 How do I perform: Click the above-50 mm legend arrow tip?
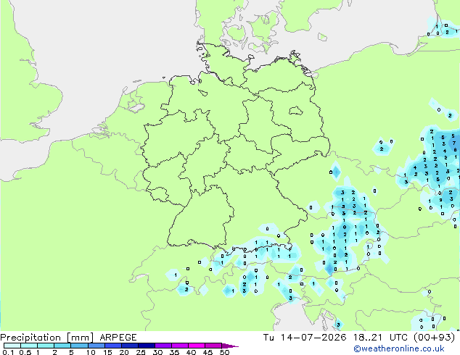230,346
